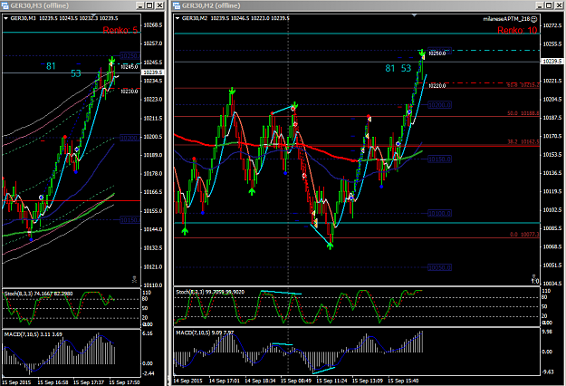The width and height of the screenshot is (566, 386).
Task: Click the chart icon in GER30,M3 title bar
Action: click(x=5, y=5)
